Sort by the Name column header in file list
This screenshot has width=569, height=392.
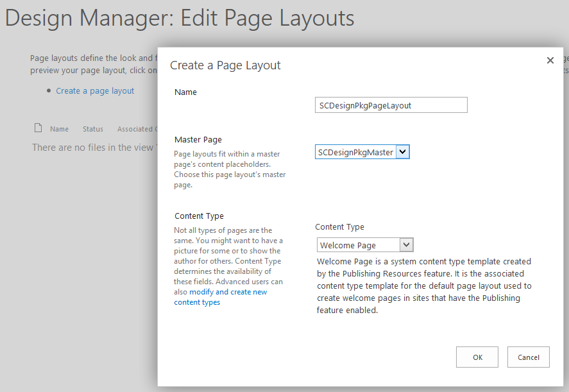tap(59, 129)
